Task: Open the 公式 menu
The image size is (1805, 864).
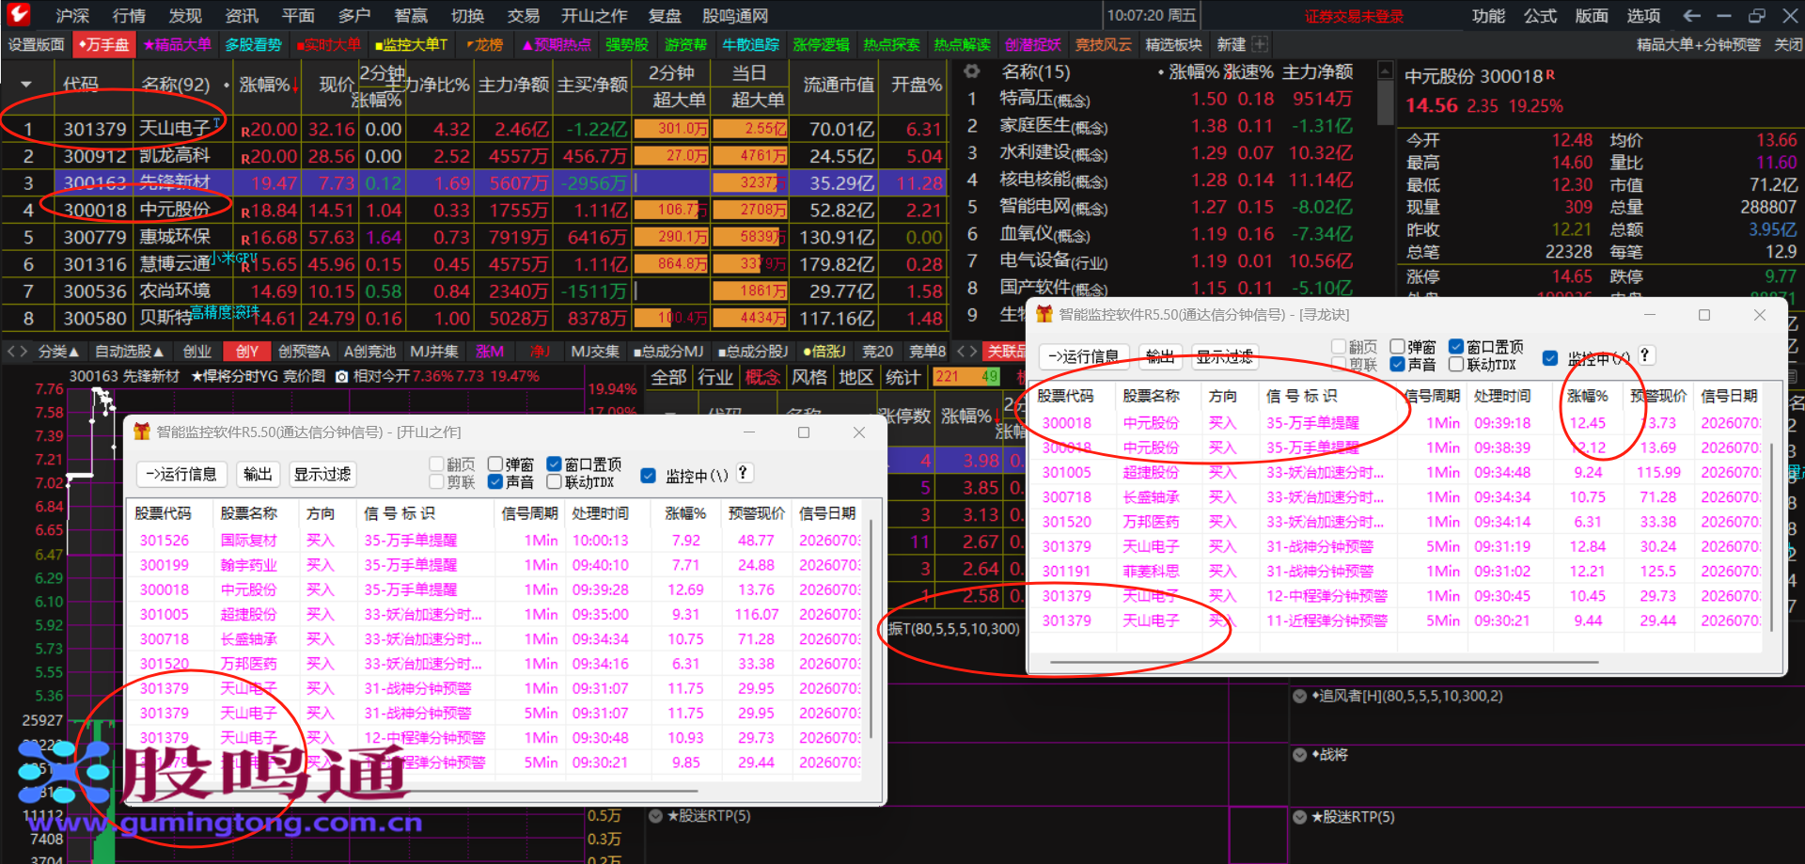Action: point(1541,16)
